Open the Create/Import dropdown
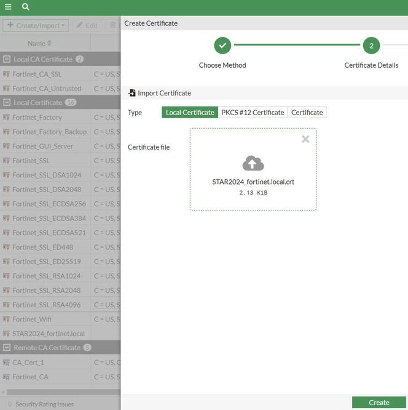This screenshot has height=410, width=408. coord(36,25)
